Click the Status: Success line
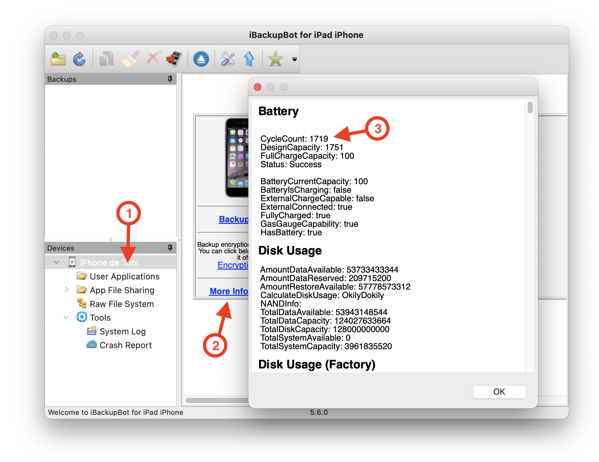 [x=291, y=164]
